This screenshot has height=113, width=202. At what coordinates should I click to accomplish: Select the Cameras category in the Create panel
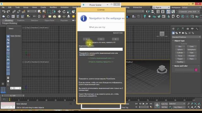(183, 33)
